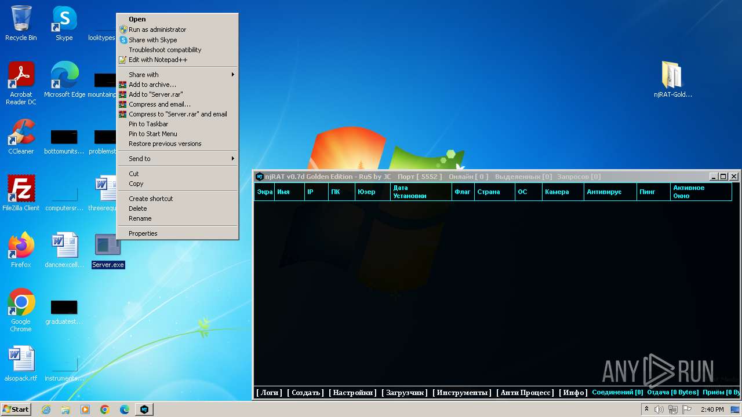Open Properties from the context menu
The height and width of the screenshot is (417, 742).
pos(177,233)
